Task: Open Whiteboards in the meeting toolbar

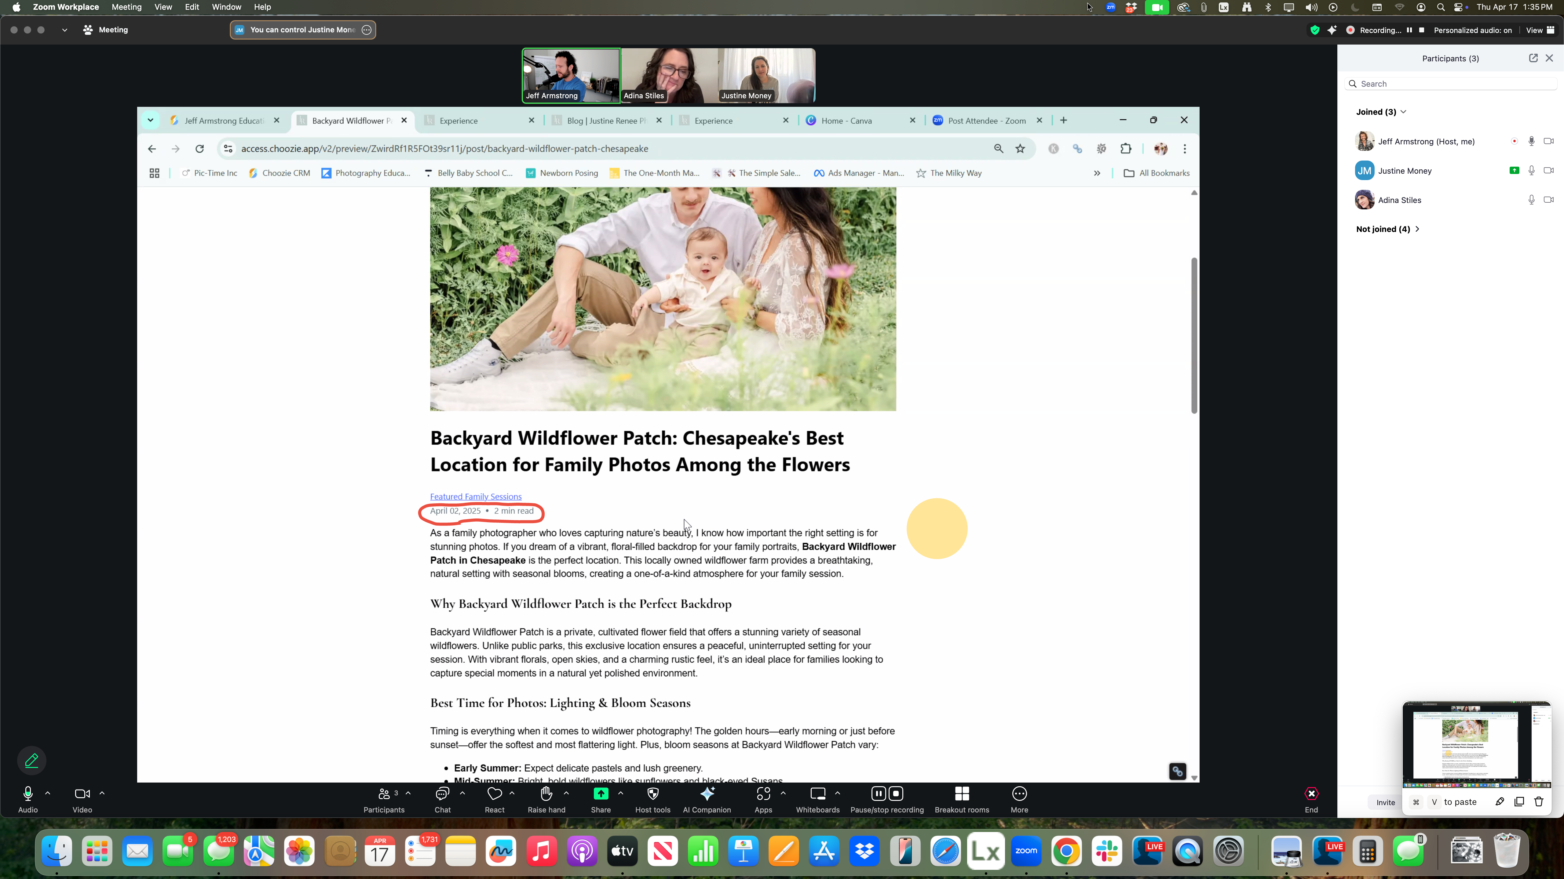Action: [818, 799]
